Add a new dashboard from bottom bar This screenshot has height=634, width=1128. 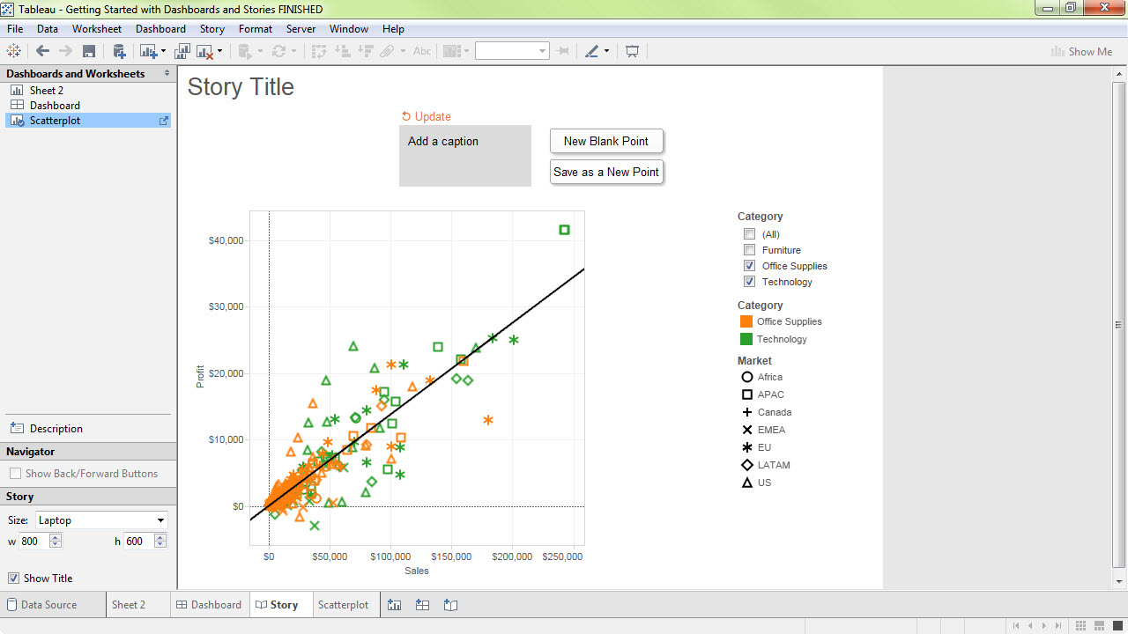[x=422, y=605]
